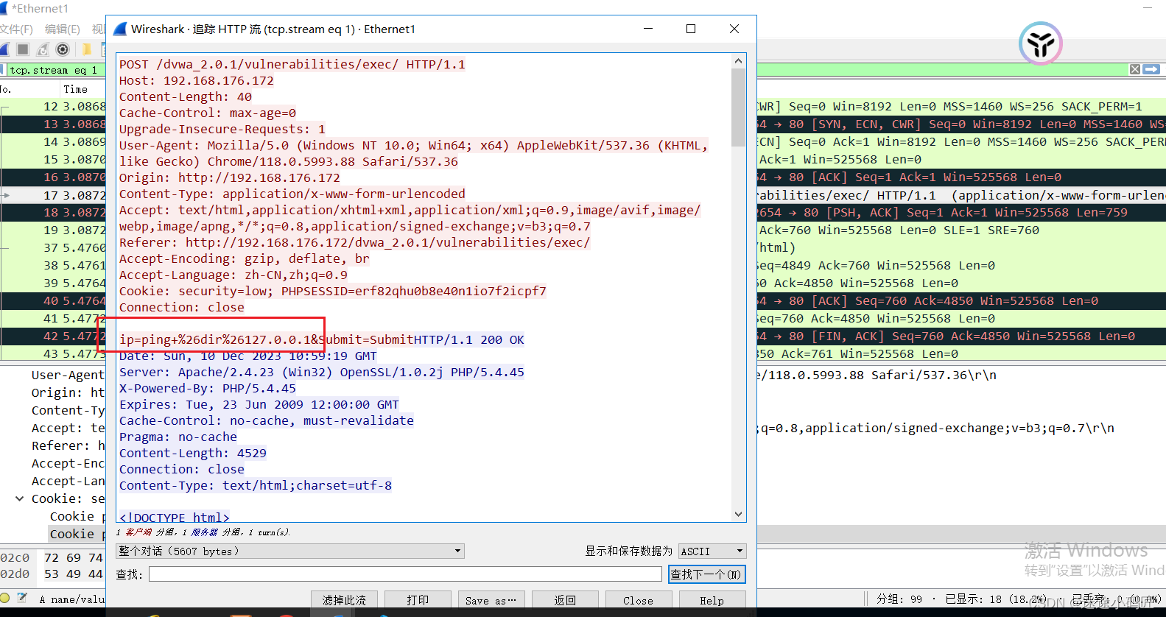Click the 滤掉此流 button
This screenshot has height=617, width=1166.
344,600
